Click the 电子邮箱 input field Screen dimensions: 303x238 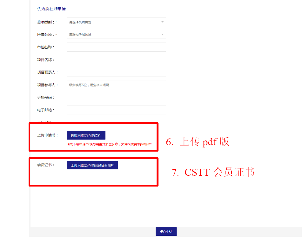[116, 110]
